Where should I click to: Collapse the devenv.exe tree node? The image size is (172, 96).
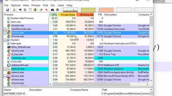click(x=5, y=76)
